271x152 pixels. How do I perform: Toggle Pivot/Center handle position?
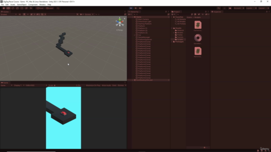click(x=40, y=8)
